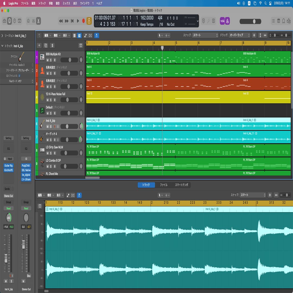Click the Fast Forward transport button
293x293 pixels.
[x=67, y=21]
